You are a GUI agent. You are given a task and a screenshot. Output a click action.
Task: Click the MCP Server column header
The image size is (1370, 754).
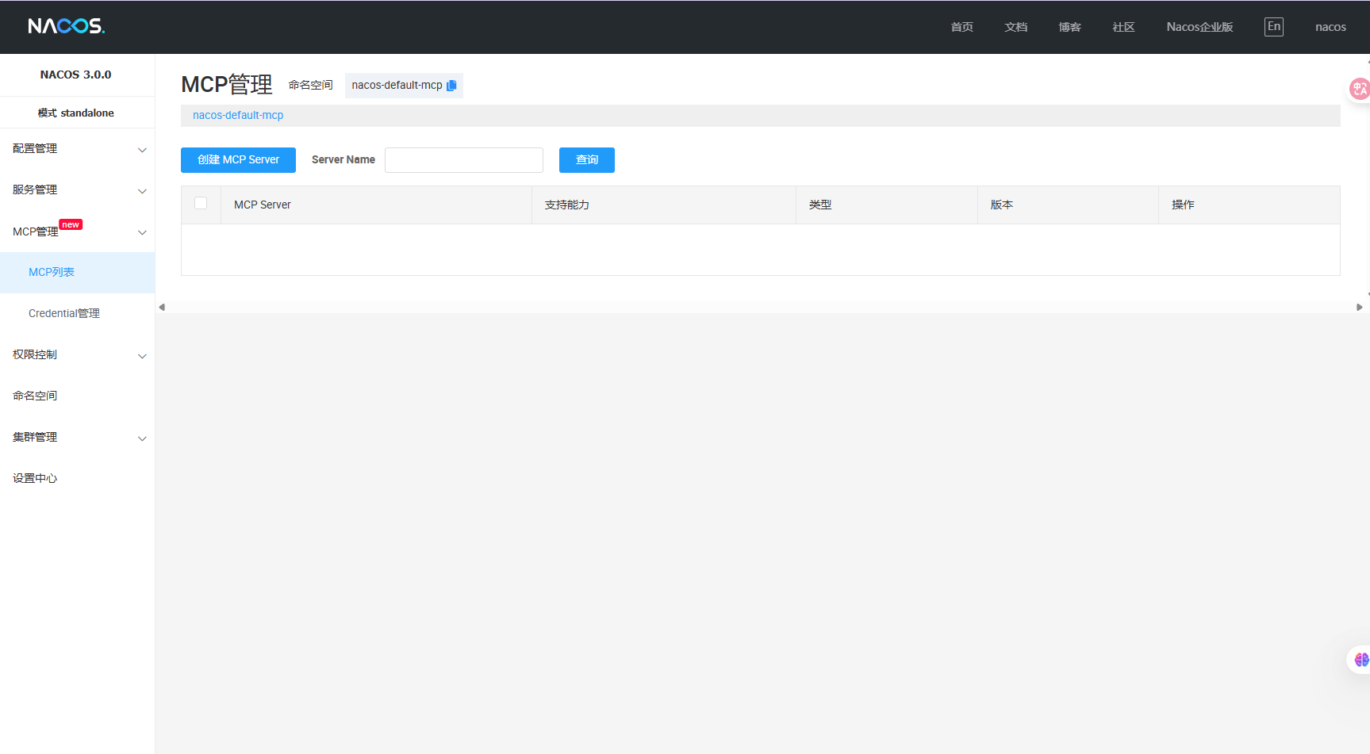[376, 205]
